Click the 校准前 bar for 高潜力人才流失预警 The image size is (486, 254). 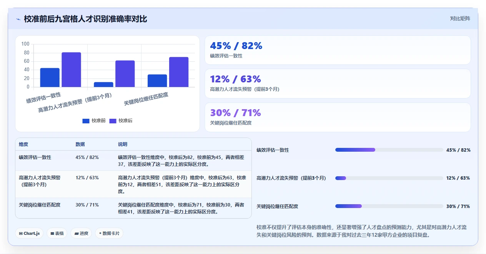(103, 84)
